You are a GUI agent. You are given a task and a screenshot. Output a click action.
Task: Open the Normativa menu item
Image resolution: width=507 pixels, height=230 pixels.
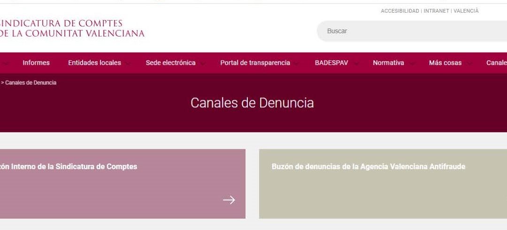click(x=388, y=63)
